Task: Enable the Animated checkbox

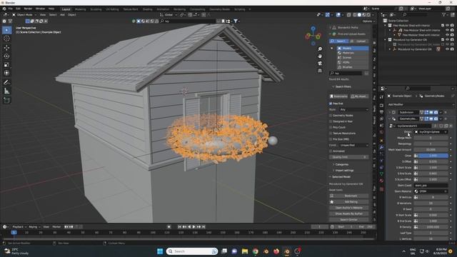Action: (331, 151)
